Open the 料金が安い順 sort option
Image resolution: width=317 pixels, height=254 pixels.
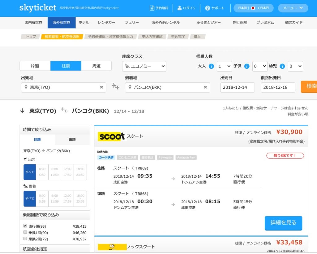pyautogui.click(x=298, y=114)
